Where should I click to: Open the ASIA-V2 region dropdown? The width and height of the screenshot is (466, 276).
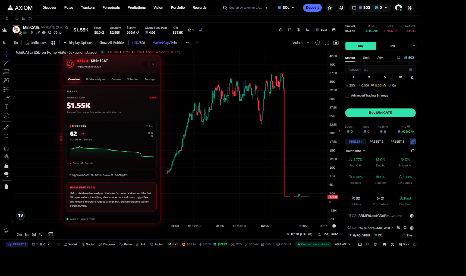[x=342, y=244]
